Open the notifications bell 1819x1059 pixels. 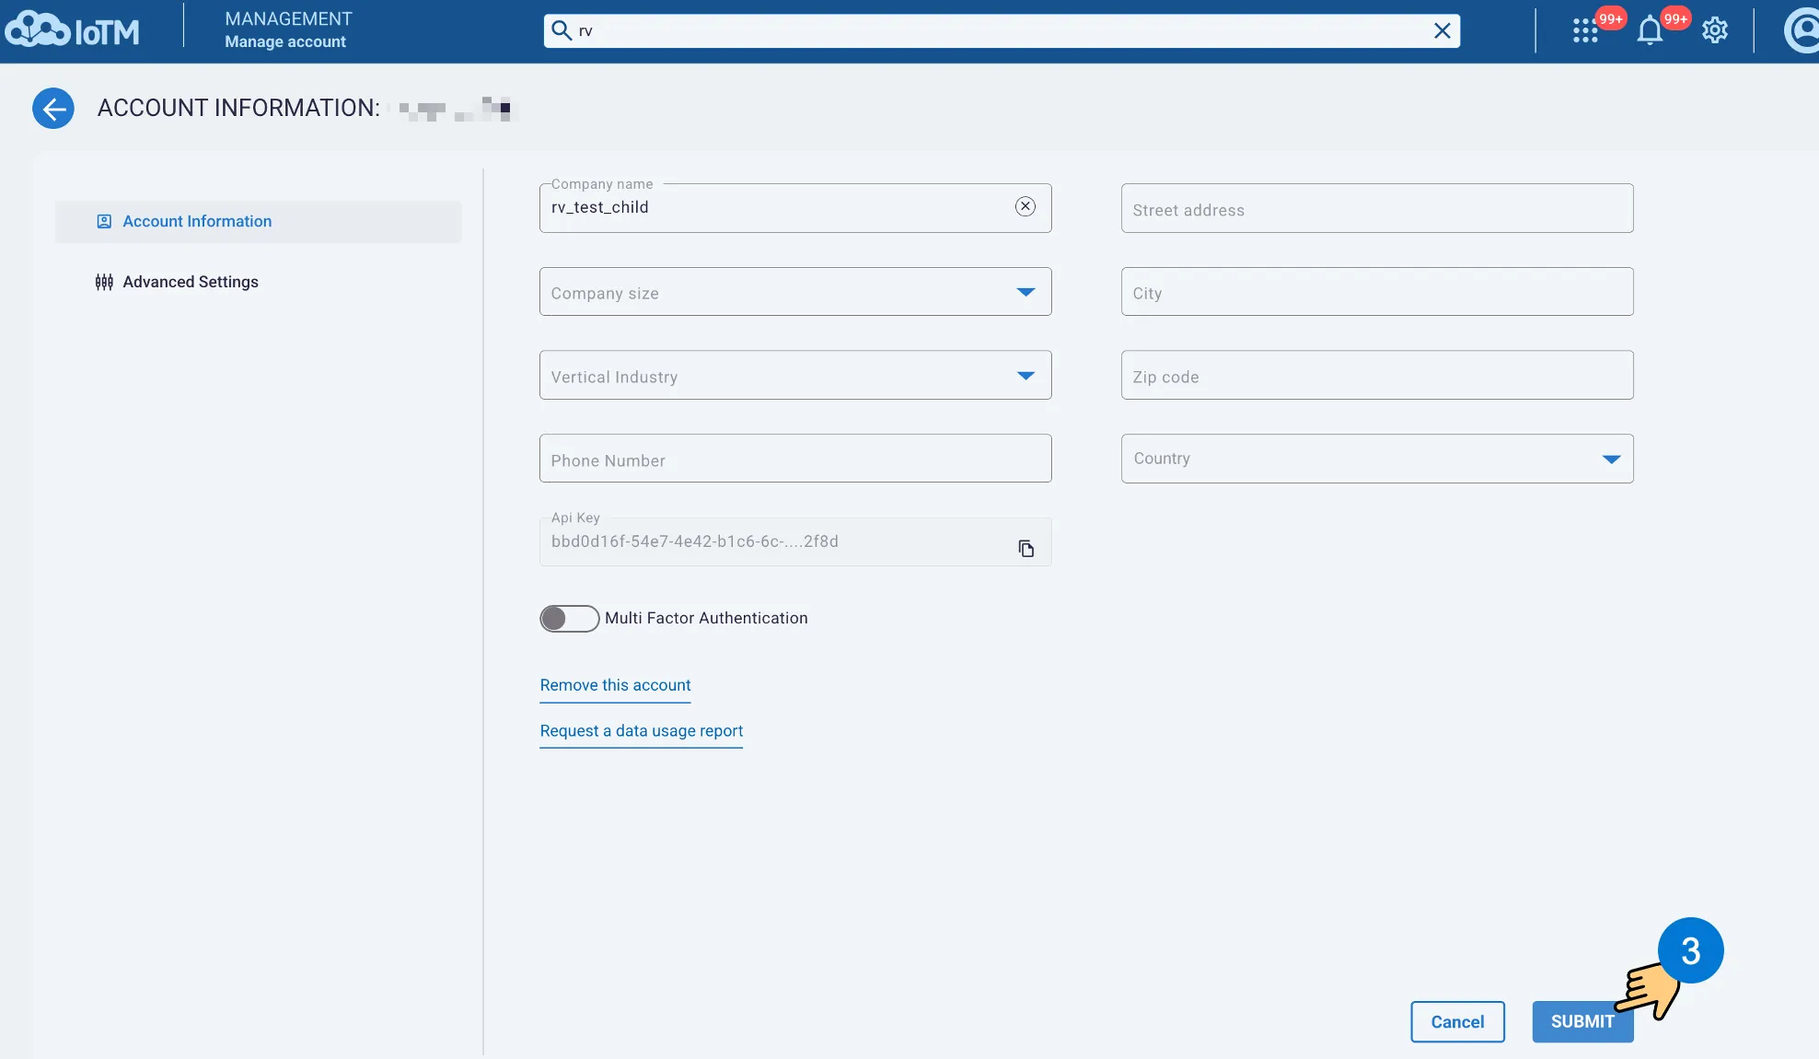(x=1650, y=31)
